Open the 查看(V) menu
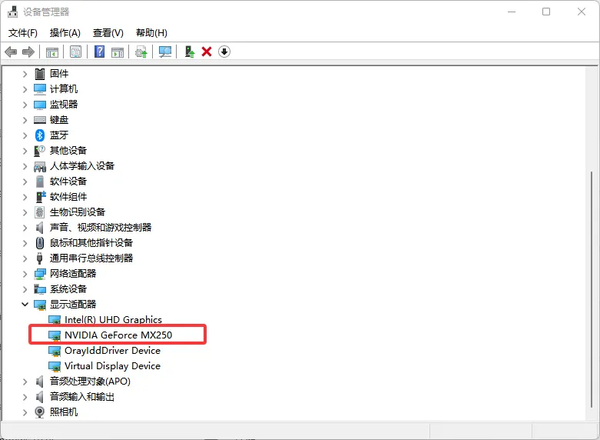Viewport: 600px width, 440px height. (x=108, y=33)
